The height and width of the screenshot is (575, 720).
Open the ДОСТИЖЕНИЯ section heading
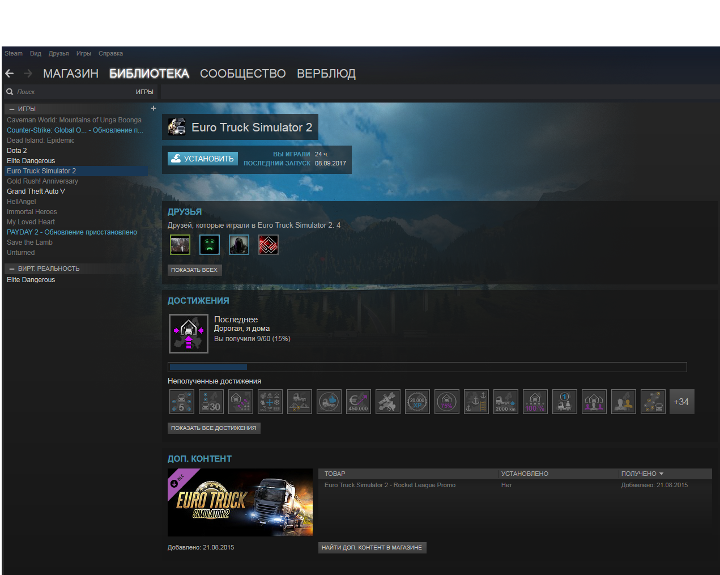tap(198, 301)
